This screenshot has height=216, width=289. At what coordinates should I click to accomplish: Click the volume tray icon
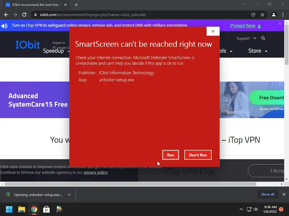pyautogui.click(x=256, y=209)
